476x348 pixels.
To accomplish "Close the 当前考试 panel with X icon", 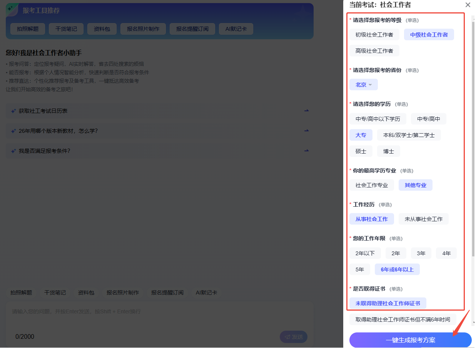I will tap(468, 5).
